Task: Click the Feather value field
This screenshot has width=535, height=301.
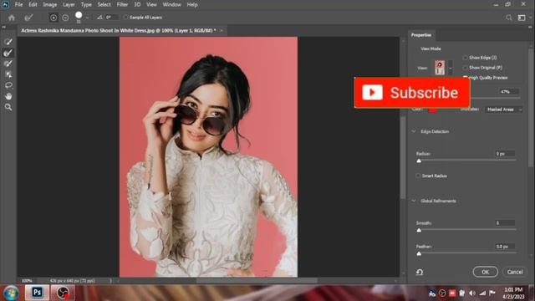Action: point(505,247)
